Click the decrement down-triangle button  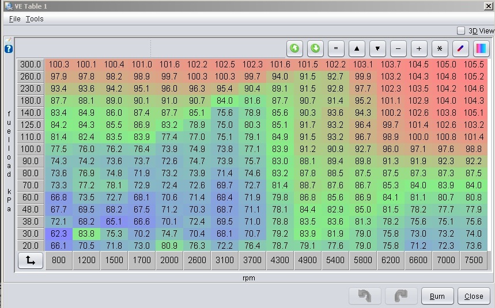377,48
